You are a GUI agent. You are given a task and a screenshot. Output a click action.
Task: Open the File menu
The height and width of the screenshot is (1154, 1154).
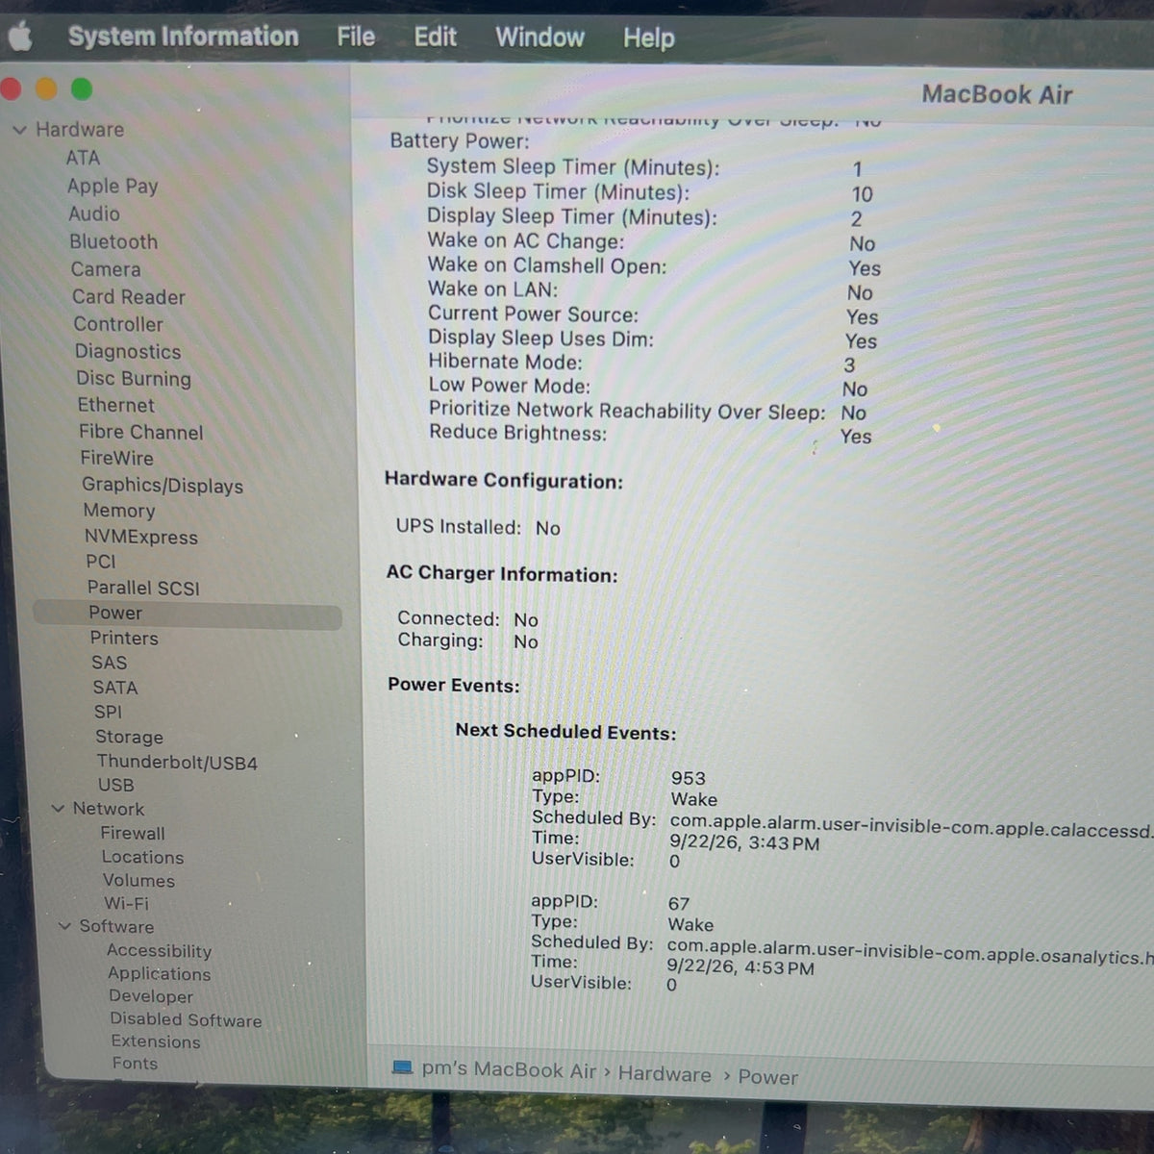point(356,37)
